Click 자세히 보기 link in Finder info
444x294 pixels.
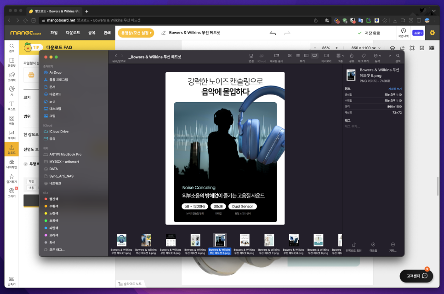click(x=395, y=89)
